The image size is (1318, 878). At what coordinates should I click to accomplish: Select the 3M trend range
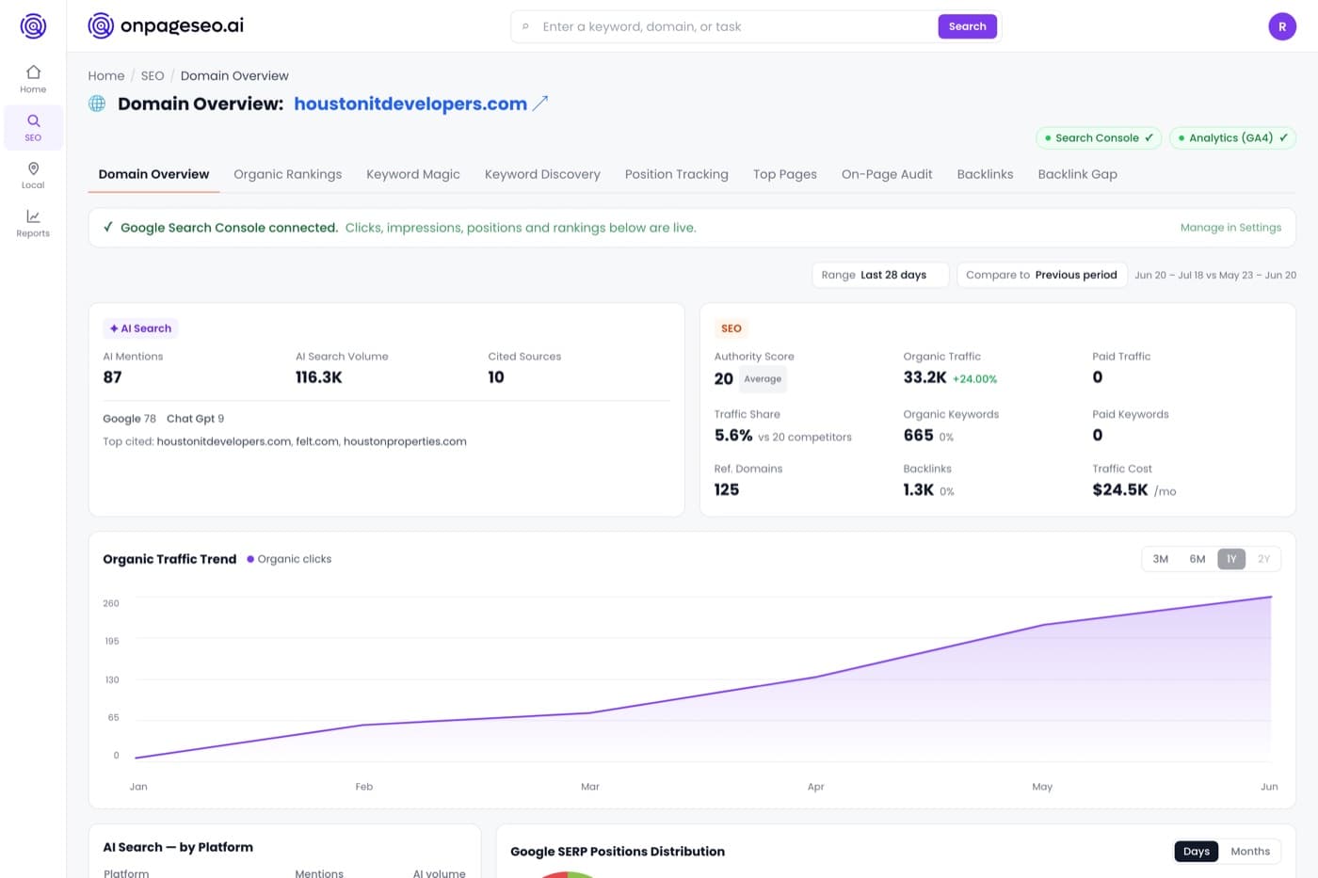(x=1160, y=559)
